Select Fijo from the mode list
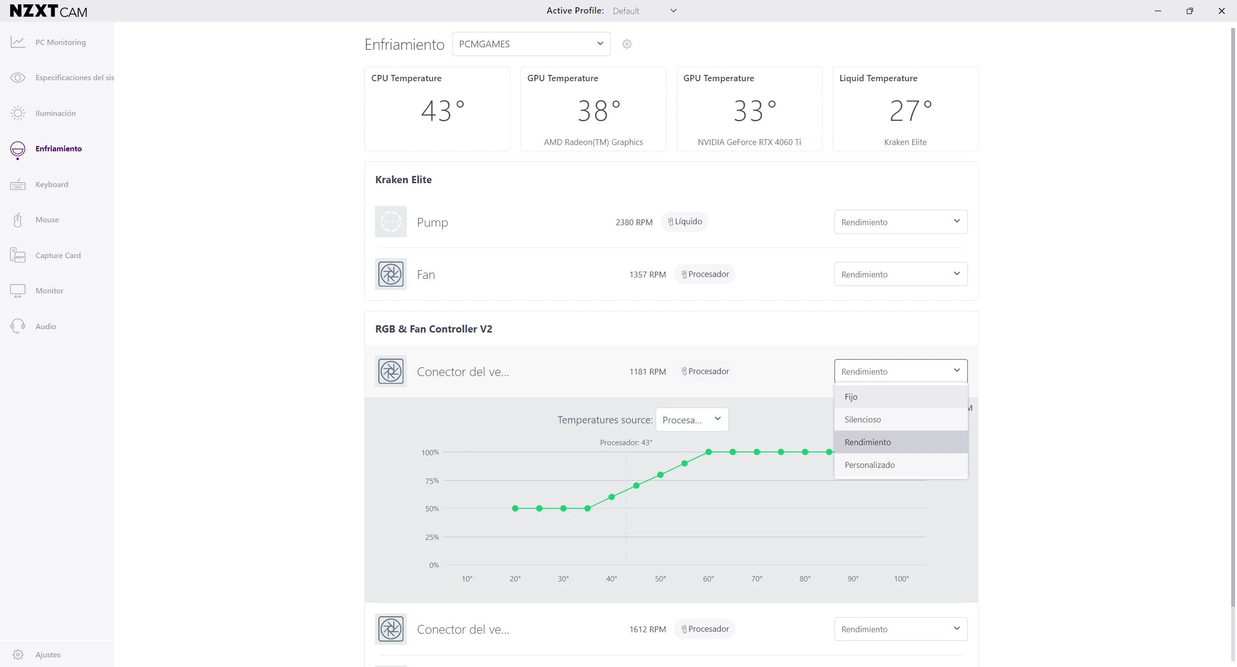The height and width of the screenshot is (667, 1237). 901,396
